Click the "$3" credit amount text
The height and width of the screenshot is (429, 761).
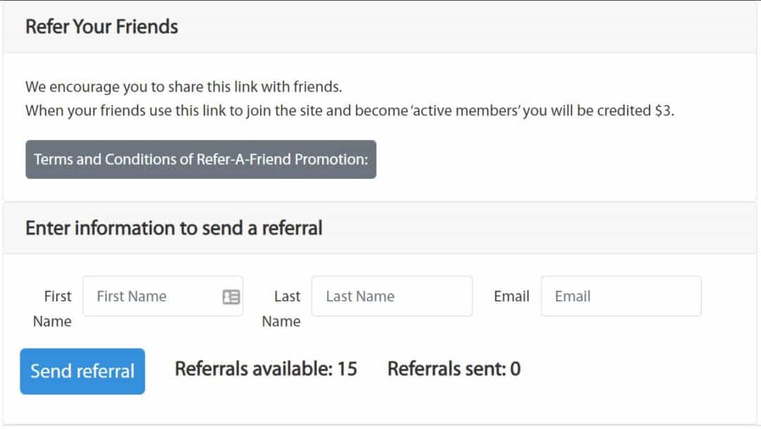click(x=663, y=111)
